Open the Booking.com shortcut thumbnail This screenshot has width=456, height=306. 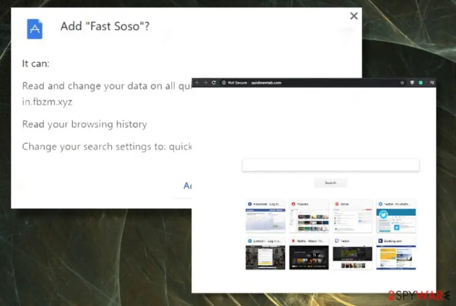pos(396,253)
